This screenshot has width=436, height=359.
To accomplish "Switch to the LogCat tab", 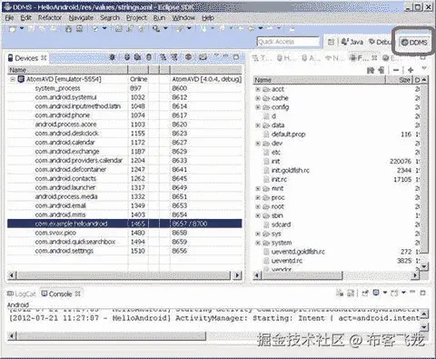I will [x=22, y=294].
